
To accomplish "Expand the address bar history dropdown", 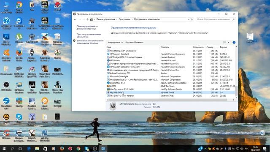I will [x=189, y=19].
